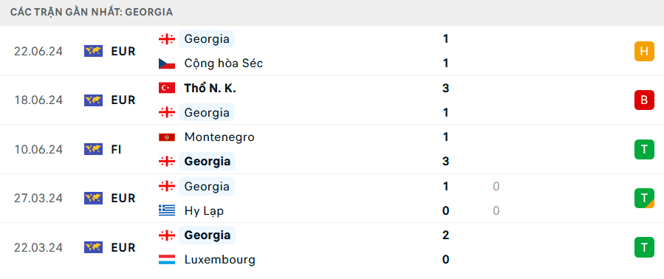Click the Montenegro flag icon
The image size is (664, 279).
(167, 137)
